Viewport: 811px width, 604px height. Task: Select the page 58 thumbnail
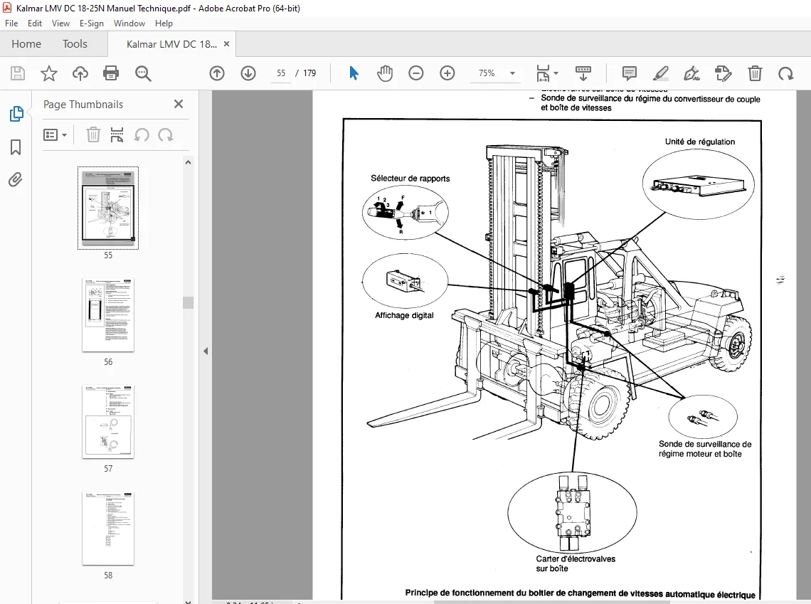[108, 529]
